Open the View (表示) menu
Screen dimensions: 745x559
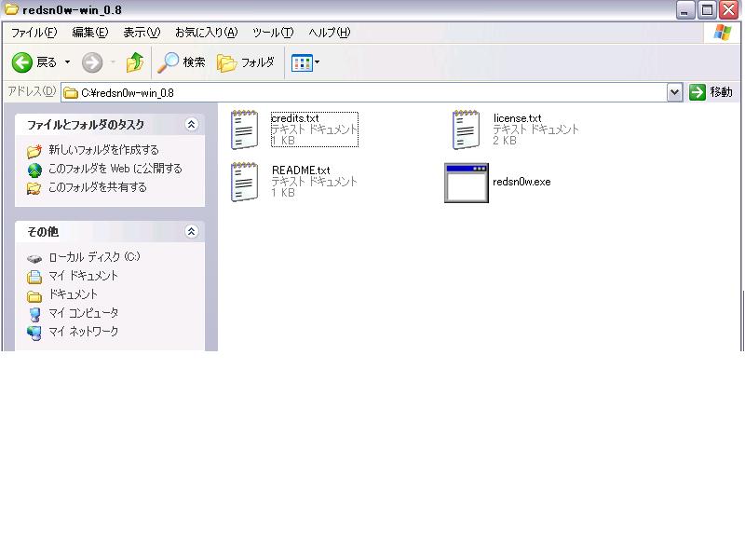[x=142, y=33]
